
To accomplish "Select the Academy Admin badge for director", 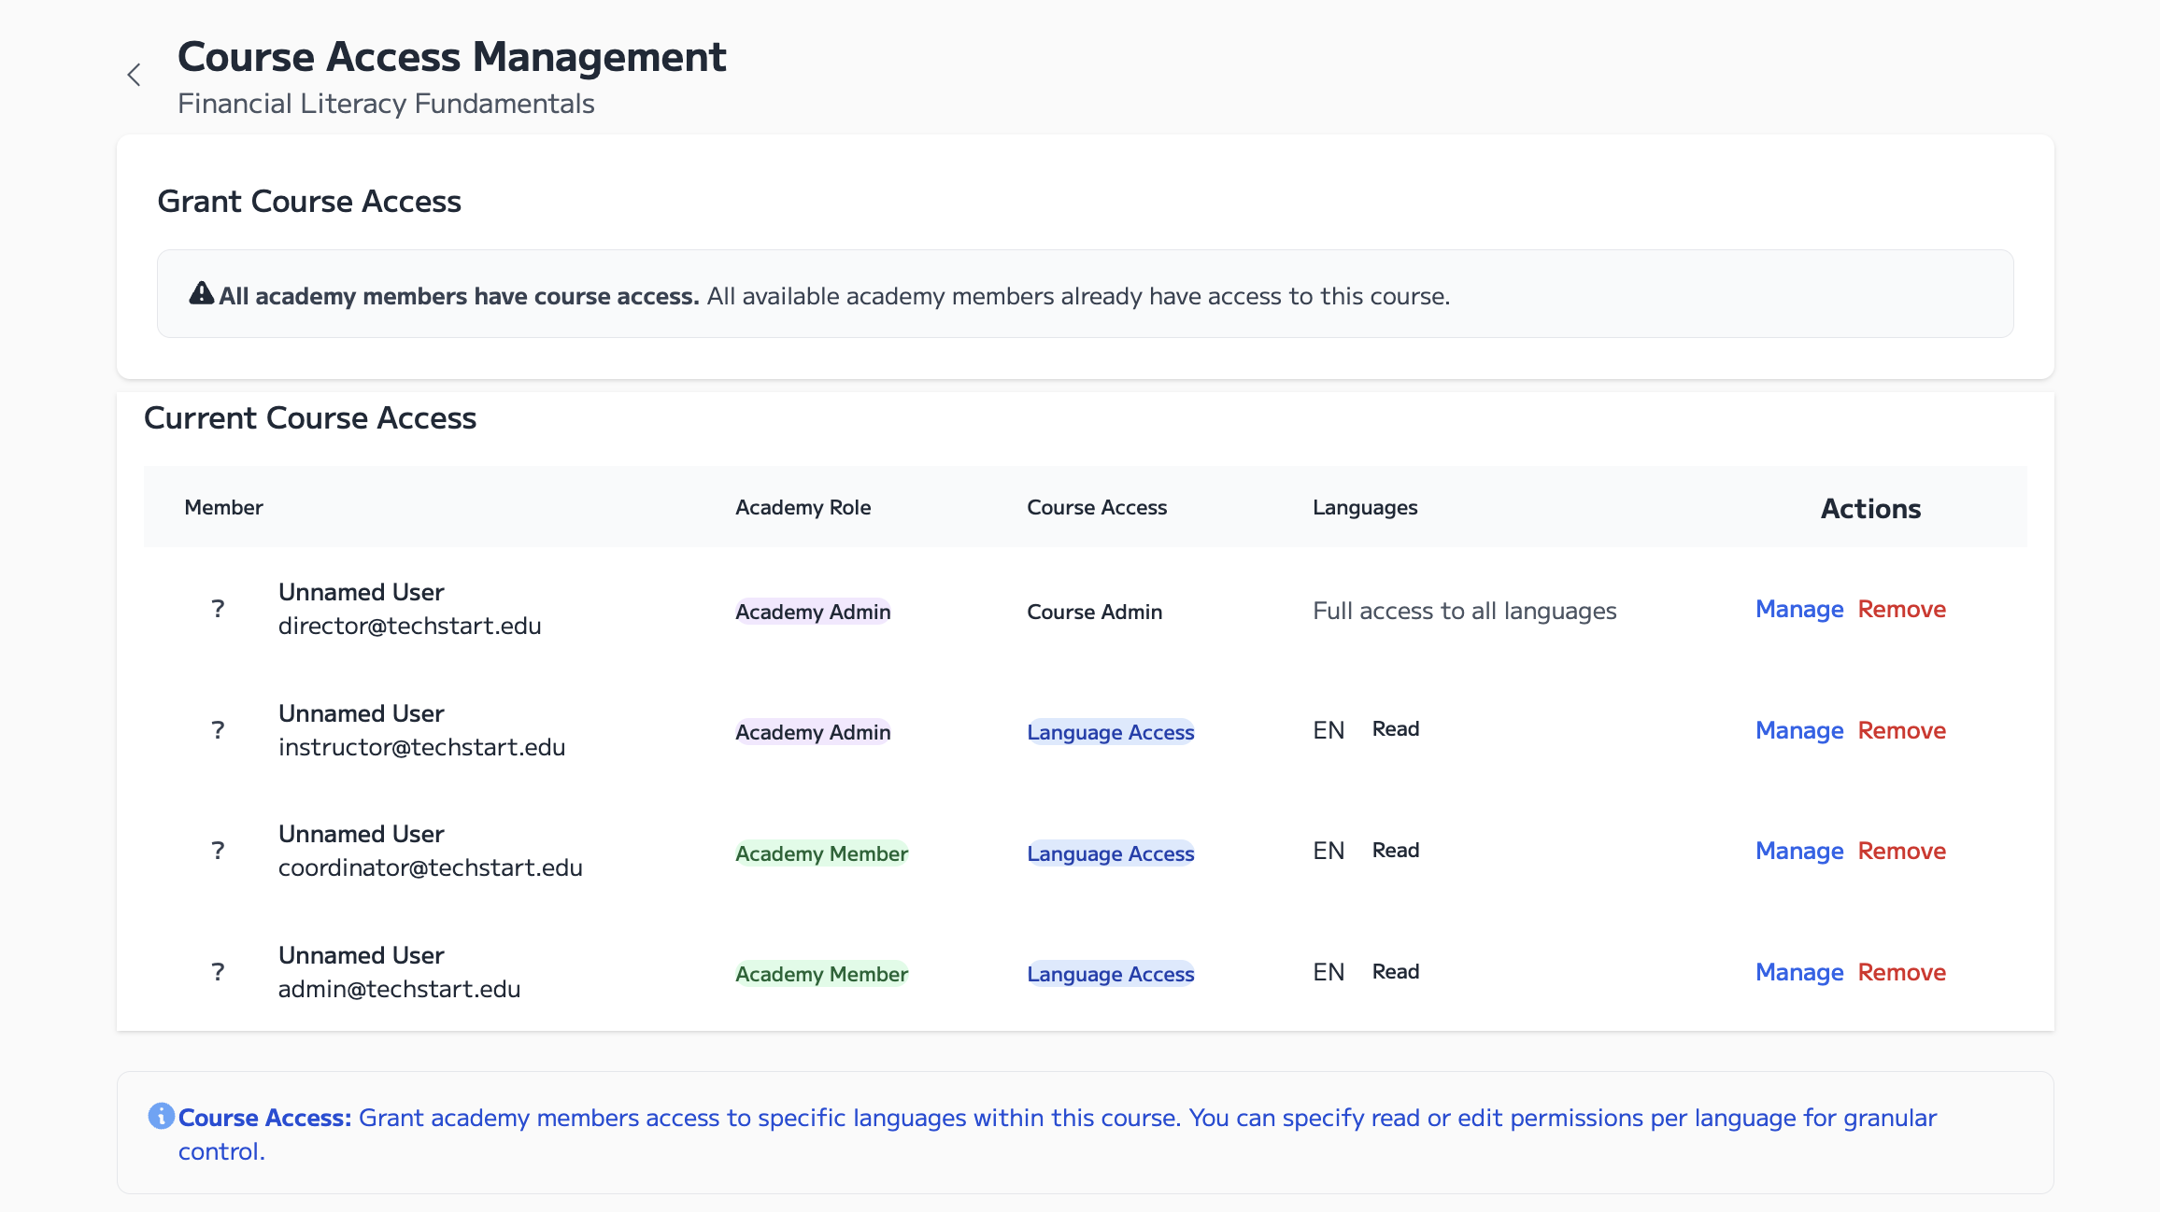I will [812, 612].
